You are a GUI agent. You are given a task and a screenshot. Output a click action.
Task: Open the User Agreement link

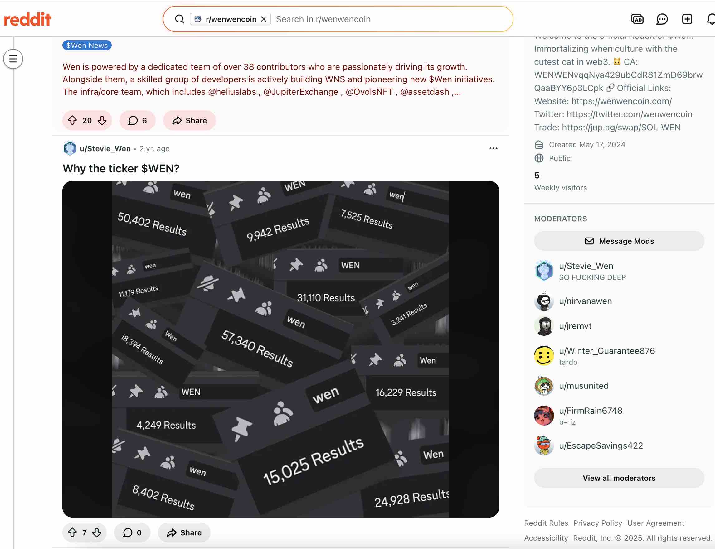point(655,523)
